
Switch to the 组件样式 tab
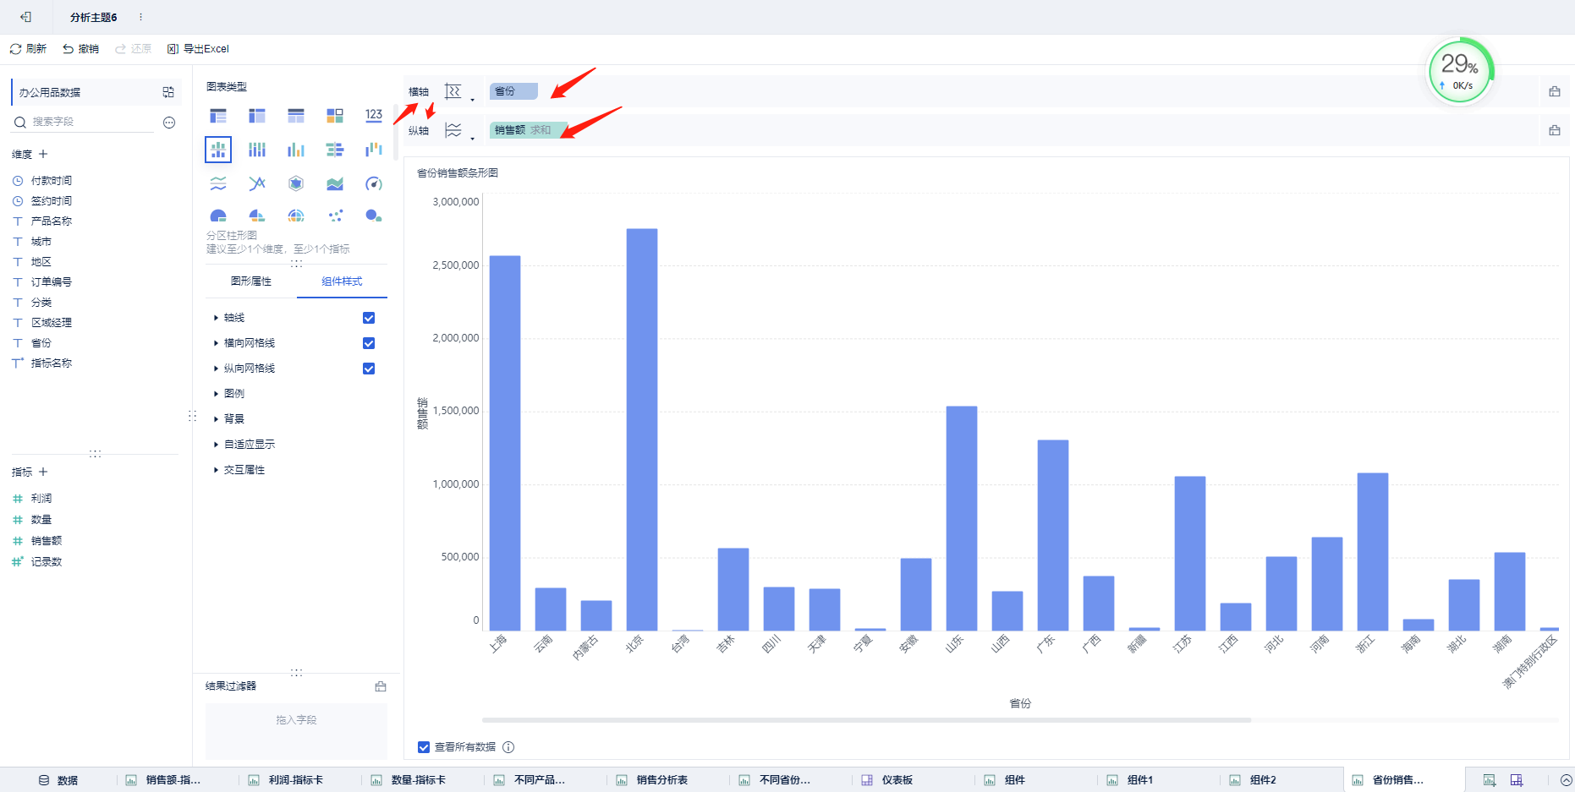point(342,281)
